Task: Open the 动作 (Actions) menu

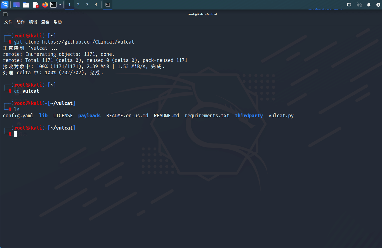Action: pos(21,22)
